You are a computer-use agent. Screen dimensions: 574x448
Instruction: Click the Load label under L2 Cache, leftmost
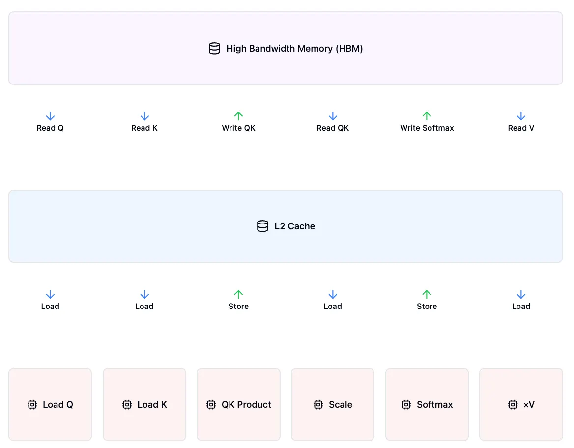point(50,307)
